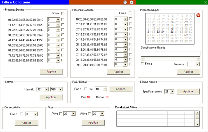Screen dimensions: 208x132
Task: Open the Pari count dropdown
Action: (105, 89)
